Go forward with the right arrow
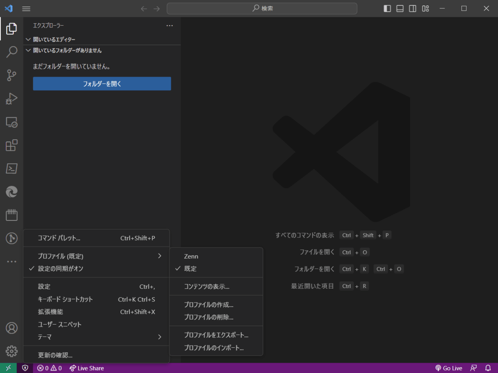The width and height of the screenshot is (498, 373). coord(156,8)
